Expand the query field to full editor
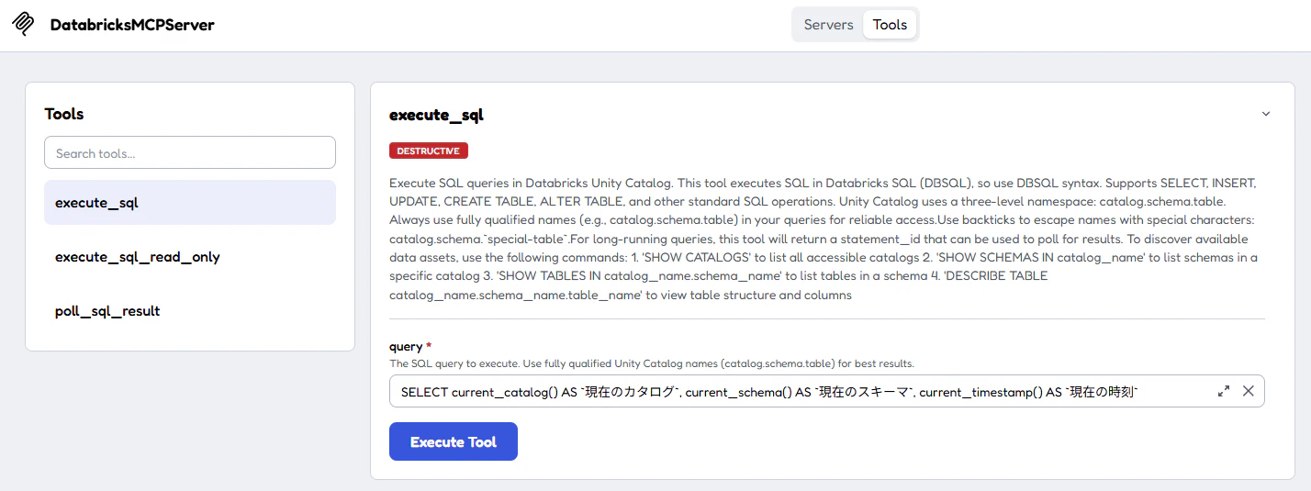 pyautogui.click(x=1224, y=391)
